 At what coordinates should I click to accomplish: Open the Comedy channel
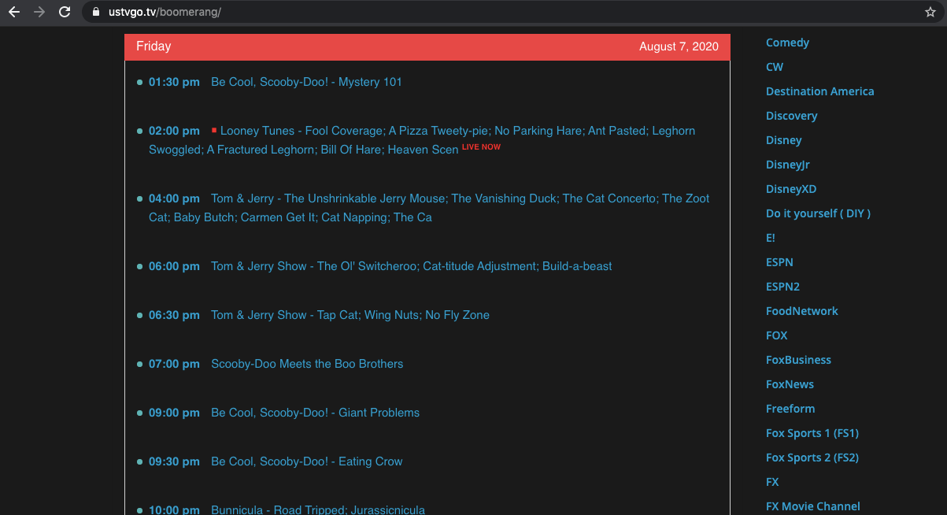787,43
